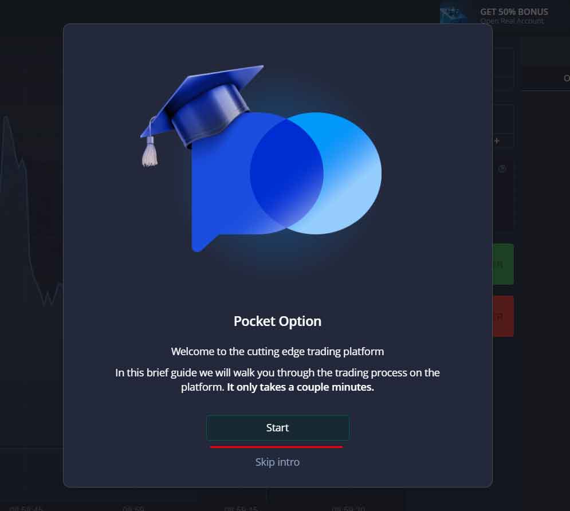The image size is (570, 511).
Task: Click the red sell button behind dialog
Action: [x=503, y=316]
